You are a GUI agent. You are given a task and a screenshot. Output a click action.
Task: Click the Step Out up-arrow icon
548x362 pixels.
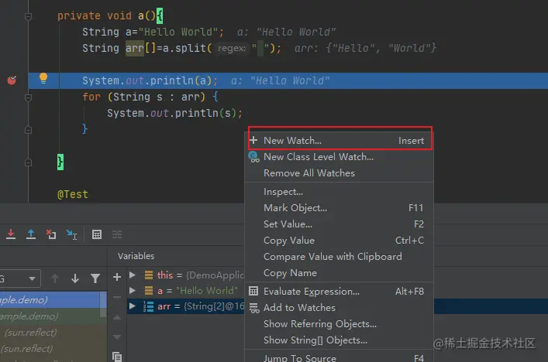tap(31, 234)
